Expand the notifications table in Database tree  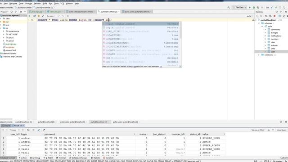pyautogui.click(x=265, y=36)
